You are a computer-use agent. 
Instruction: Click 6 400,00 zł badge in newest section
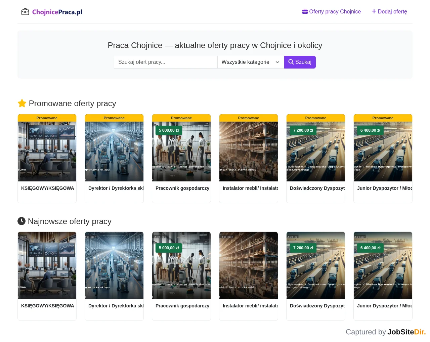click(371, 248)
